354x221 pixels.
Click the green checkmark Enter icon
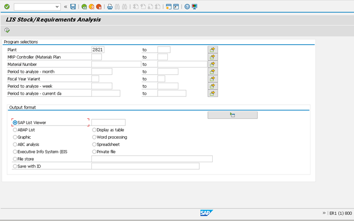coord(7,7)
